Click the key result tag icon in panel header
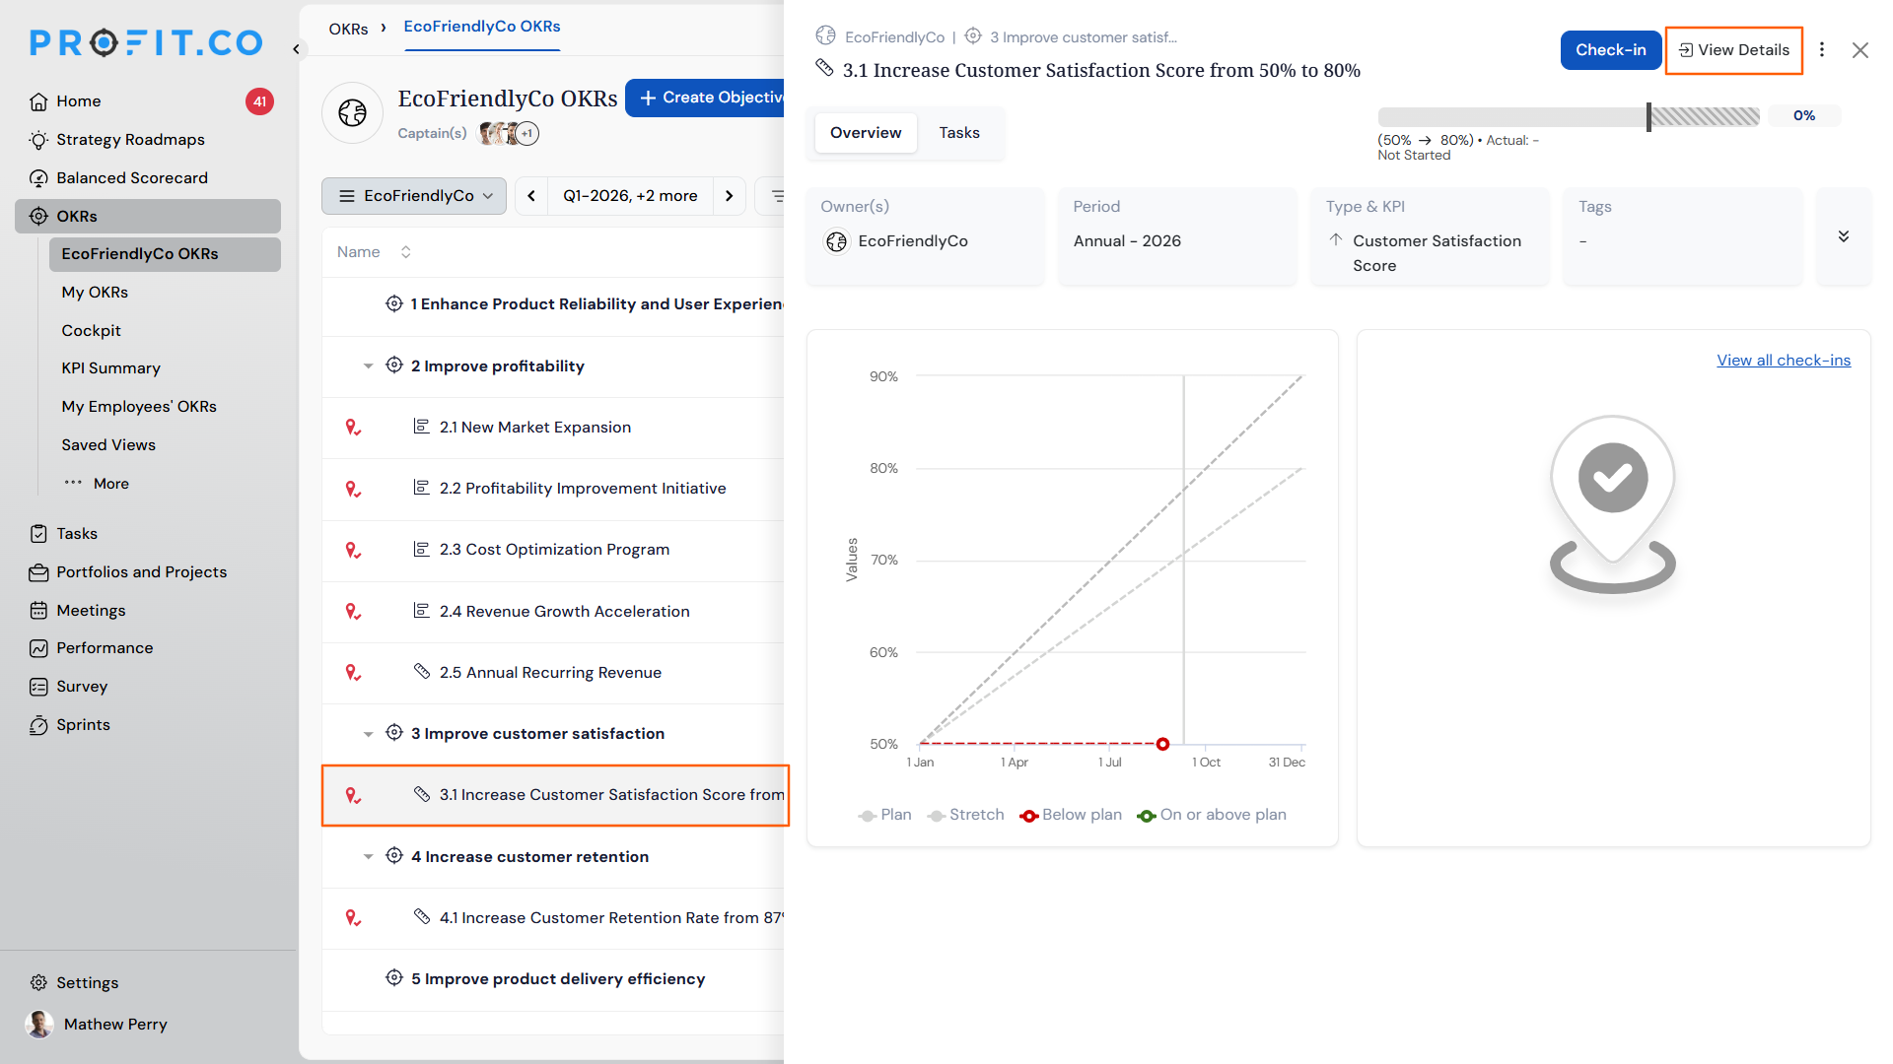Image resolution: width=1893 pixels, height=1064 pixels. pos(825,68)
